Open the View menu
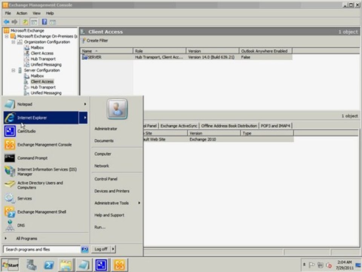 click(37, 13)
